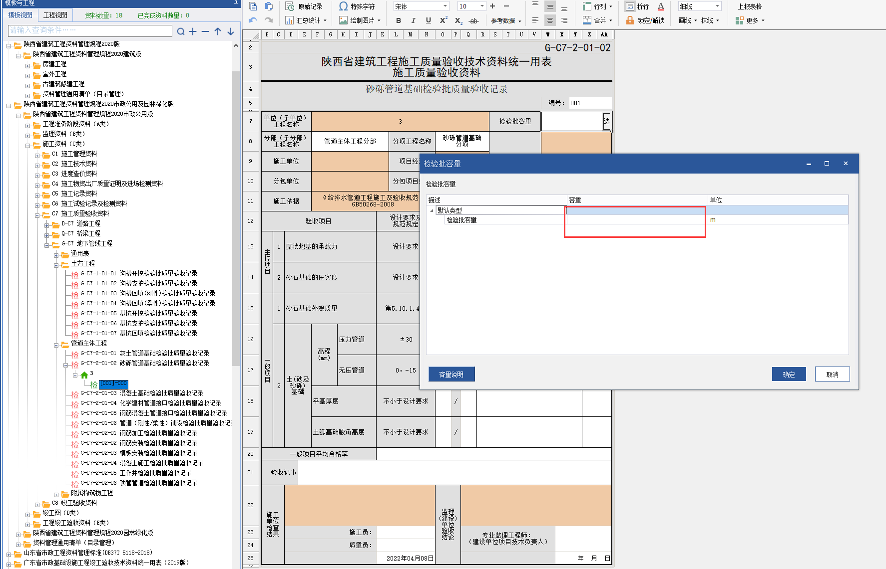
Task: Cancel dialog with 取消 button
Action: tap(832, 375)
